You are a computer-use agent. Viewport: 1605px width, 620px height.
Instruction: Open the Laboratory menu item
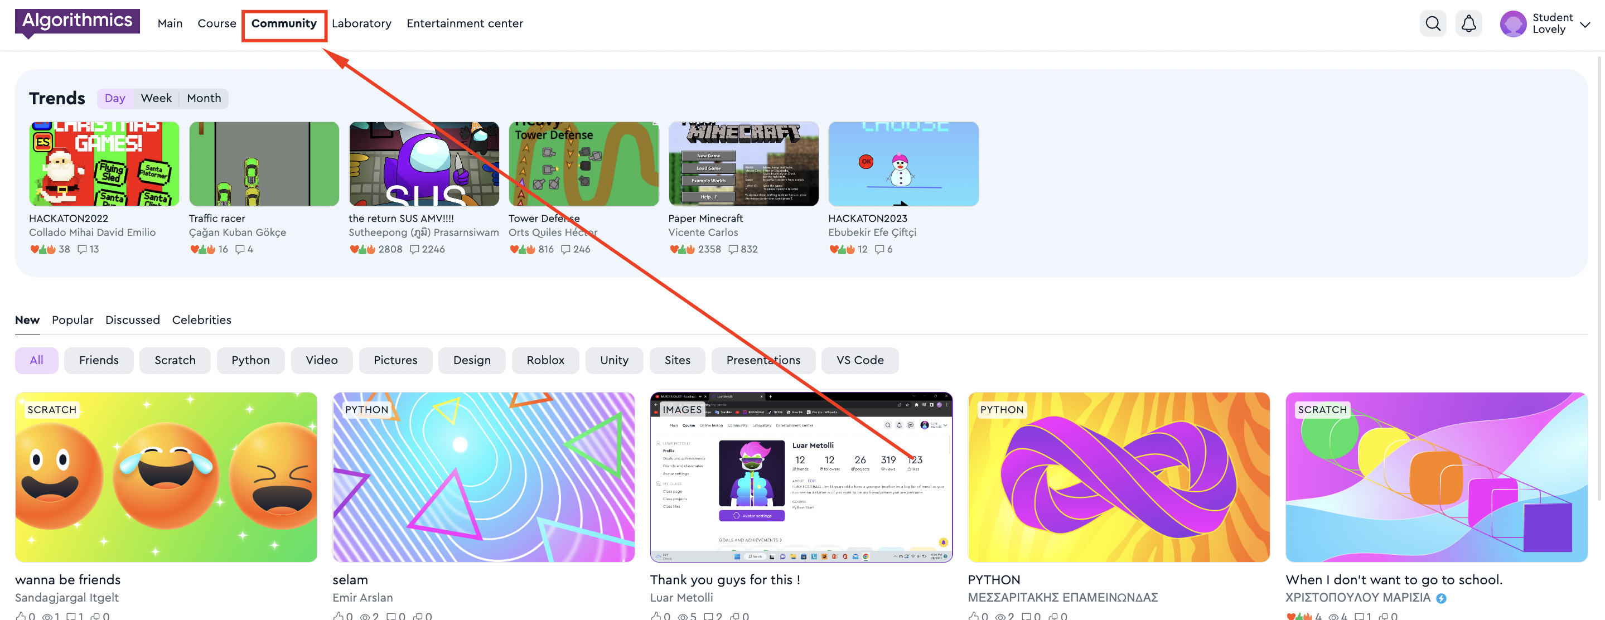pos(361,23)
